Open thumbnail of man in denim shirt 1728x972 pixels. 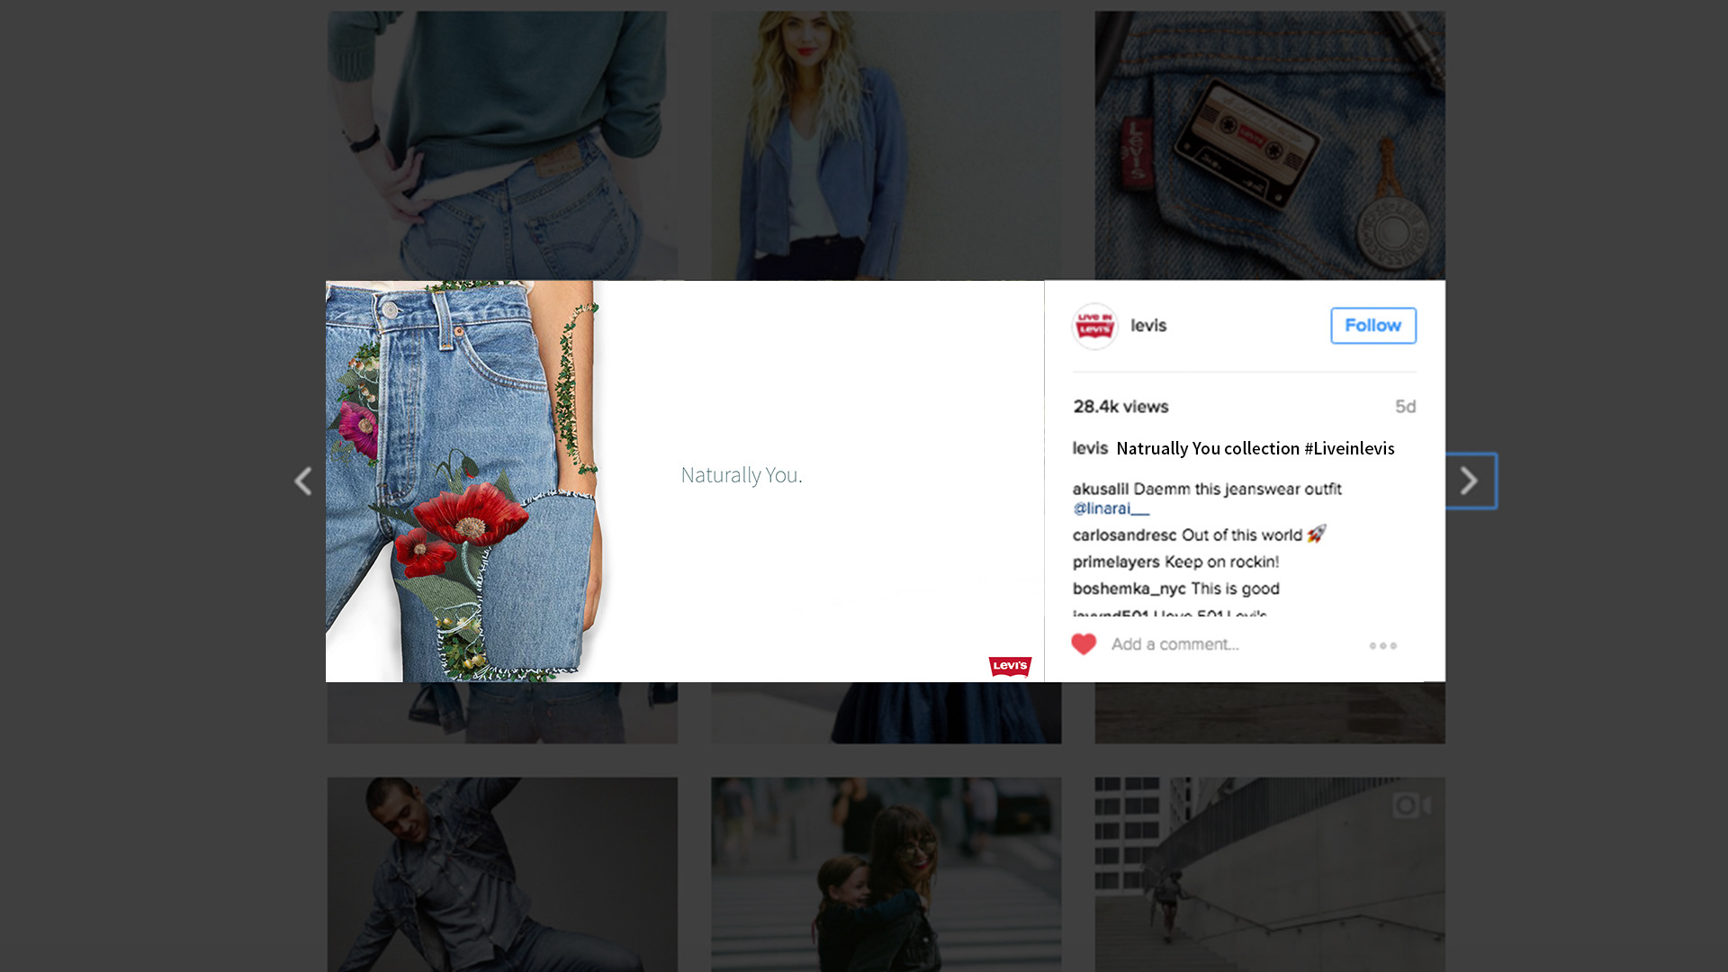tap(502, 875)
